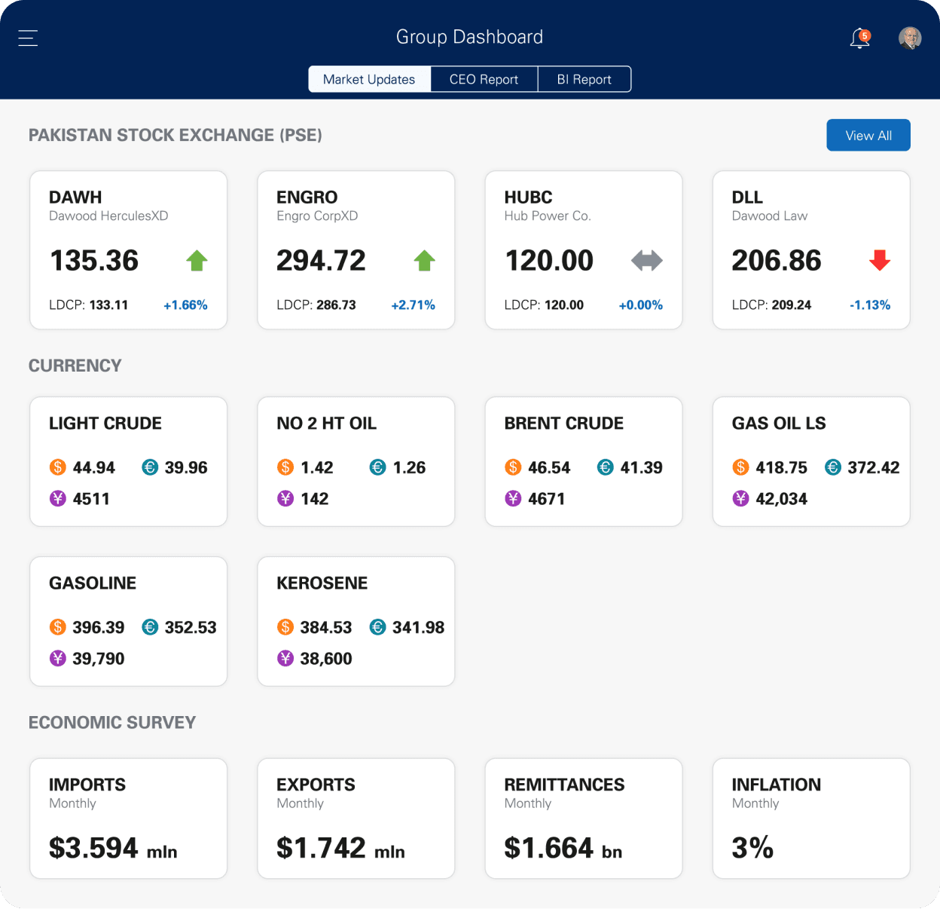The image size is (940, 909).
Task: Switch to Market Updates tab
Action: [x=369, y=79]
